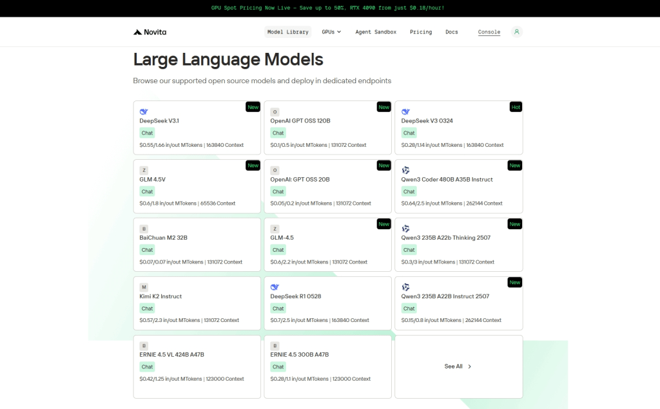This screenshot has width=660, height=409.
Task: Expand the GPUs dropdown menu
Action: pyautogui.click(x=331, y=32)
